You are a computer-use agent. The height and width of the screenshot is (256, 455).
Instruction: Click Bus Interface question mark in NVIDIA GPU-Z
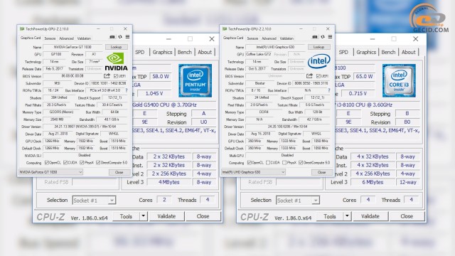127,90
